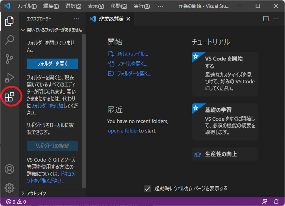Open the 表示(V) menu
The width and height of the screenshot is (285, 206).
(96, 6)
